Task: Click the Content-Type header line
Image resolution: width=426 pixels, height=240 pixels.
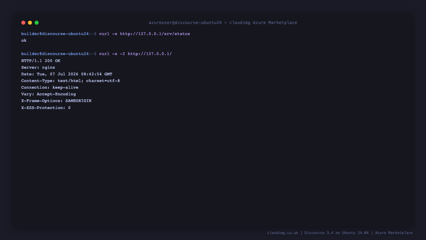Action: [71, 81]
